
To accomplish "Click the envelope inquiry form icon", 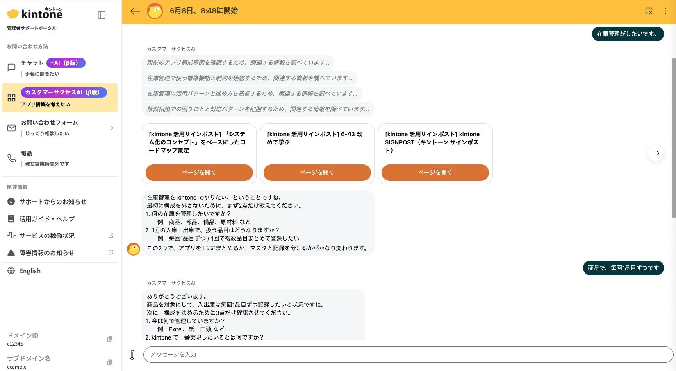I will click(11, 128).
